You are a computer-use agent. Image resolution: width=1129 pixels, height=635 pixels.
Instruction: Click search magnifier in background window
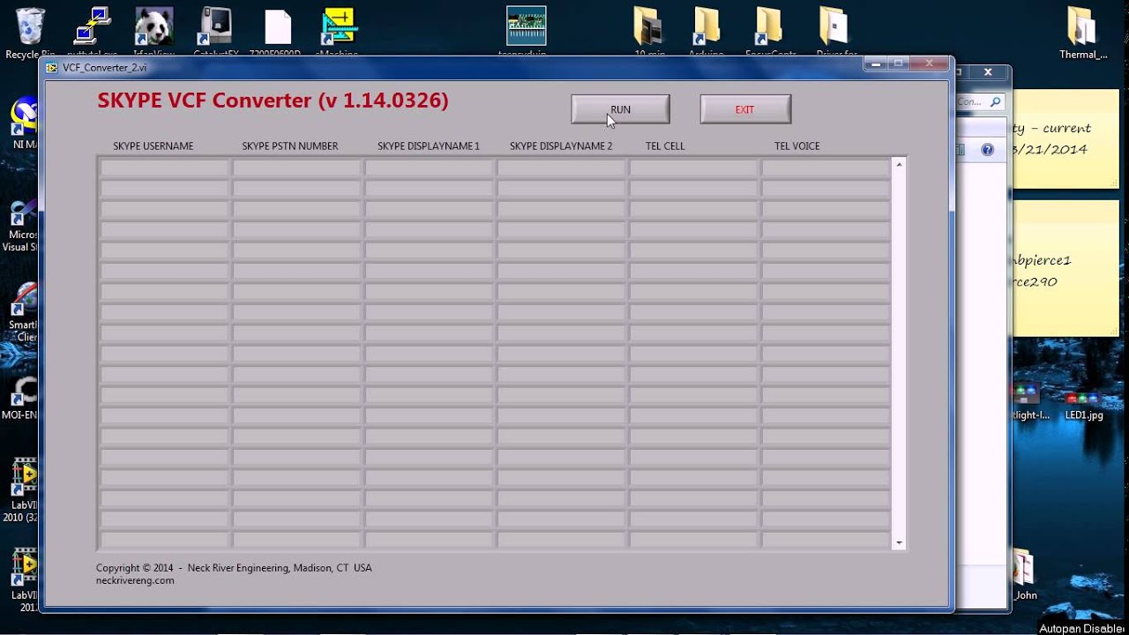point(995,101)
